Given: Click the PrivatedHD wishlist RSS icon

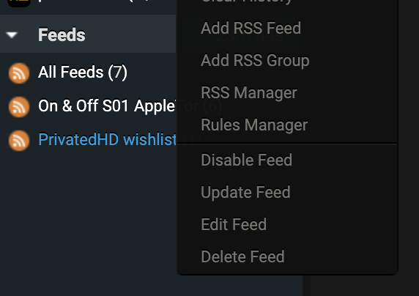Looking at the screenshot, I should (19, 141).
